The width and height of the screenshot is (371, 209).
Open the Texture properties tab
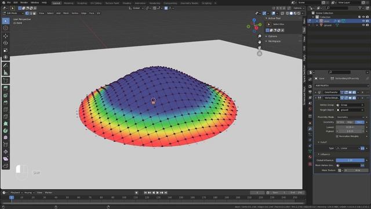click(310, 164)
